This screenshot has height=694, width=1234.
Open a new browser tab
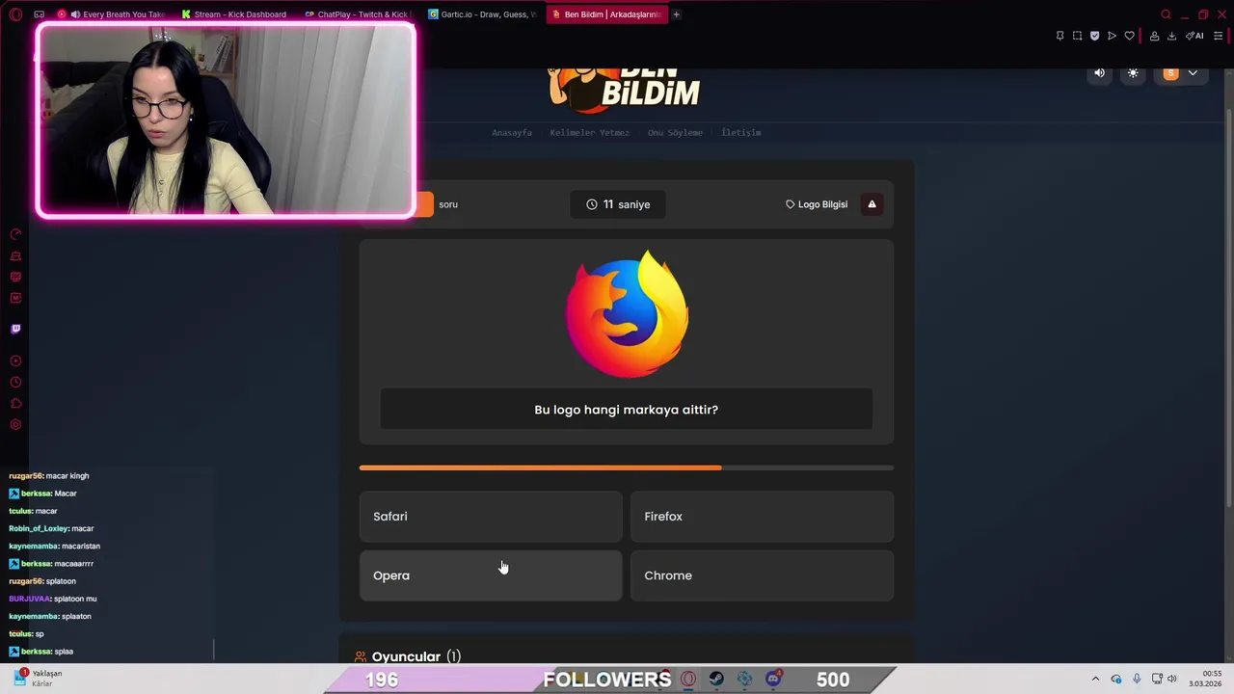676,14
